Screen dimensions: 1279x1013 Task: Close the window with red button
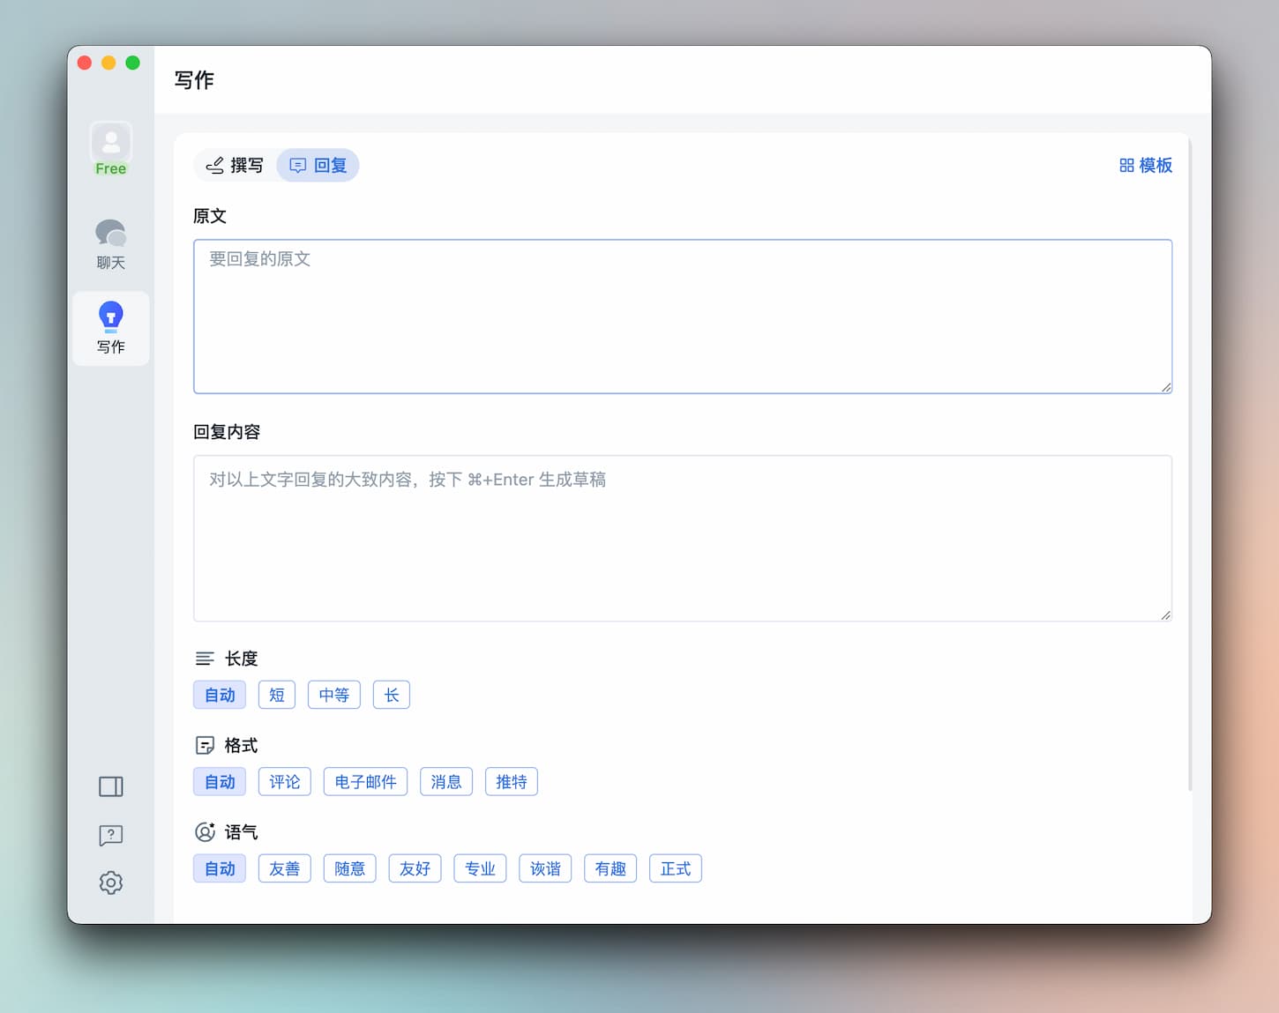(85, 63)
